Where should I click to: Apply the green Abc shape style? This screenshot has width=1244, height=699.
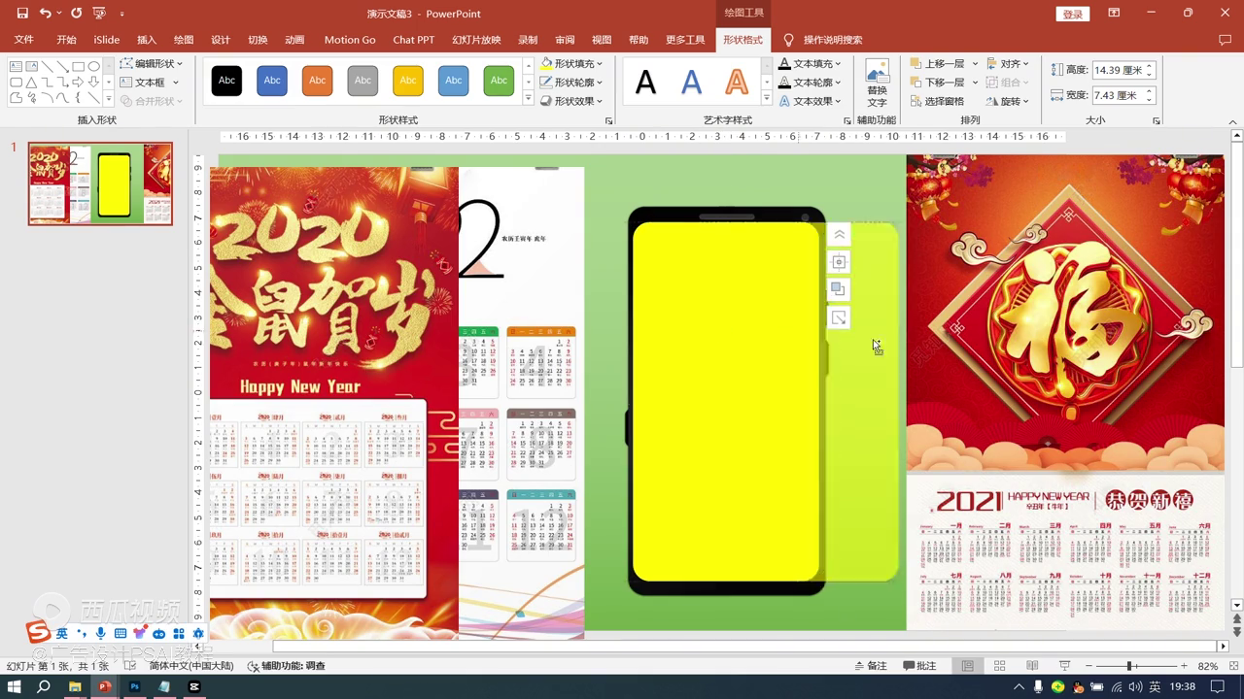tap(499, 81)
